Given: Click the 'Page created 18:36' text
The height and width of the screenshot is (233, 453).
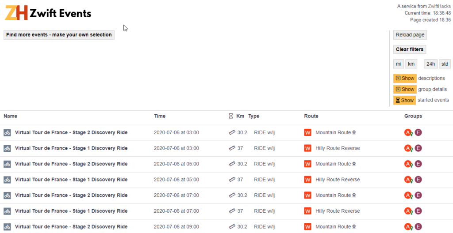Looking at the screenshot, I should (430, 20).
